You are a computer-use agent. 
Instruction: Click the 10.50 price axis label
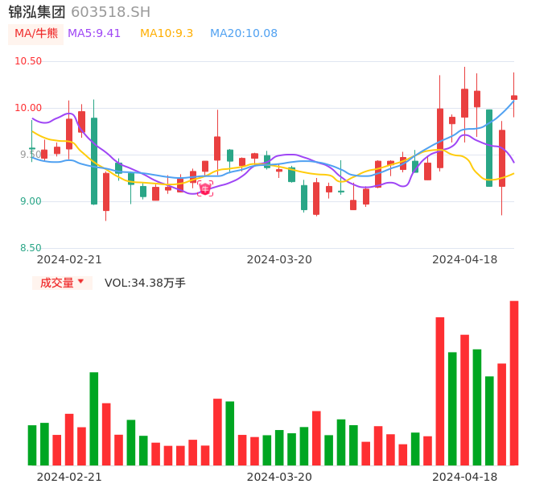point(28,61)
